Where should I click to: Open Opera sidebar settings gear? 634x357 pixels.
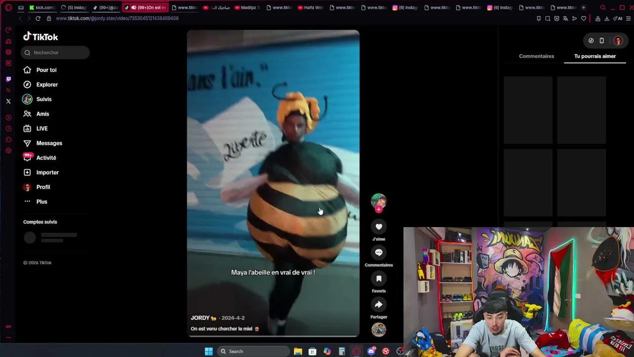point(8,151)
